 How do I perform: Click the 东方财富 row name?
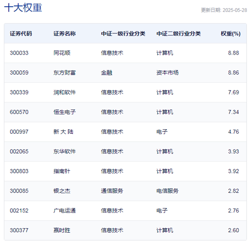(65, 72)
